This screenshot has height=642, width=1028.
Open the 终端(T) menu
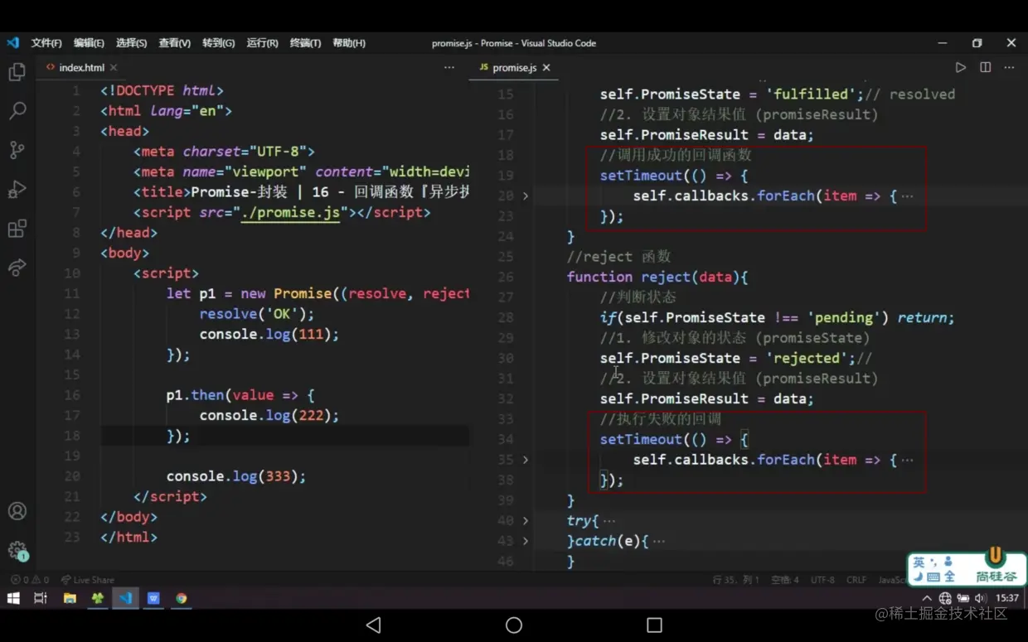pyautogui.click(x=305, y=43)
